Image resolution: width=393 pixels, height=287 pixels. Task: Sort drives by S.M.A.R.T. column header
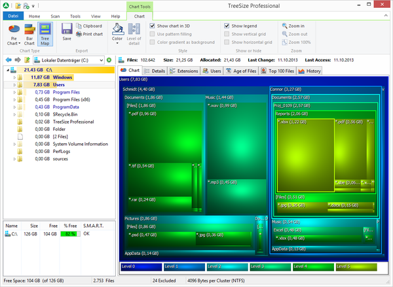(93, 226)
